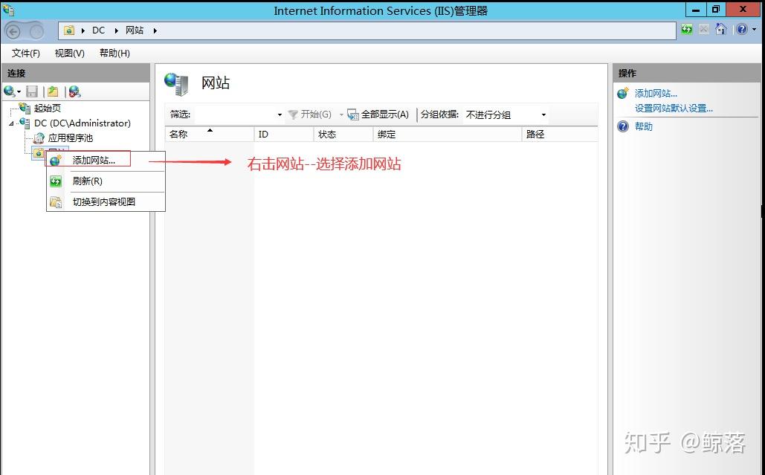765x475 pixels.
Task: Click the 添加网站 icon in the 操作 panel
Action: point(622,93)
